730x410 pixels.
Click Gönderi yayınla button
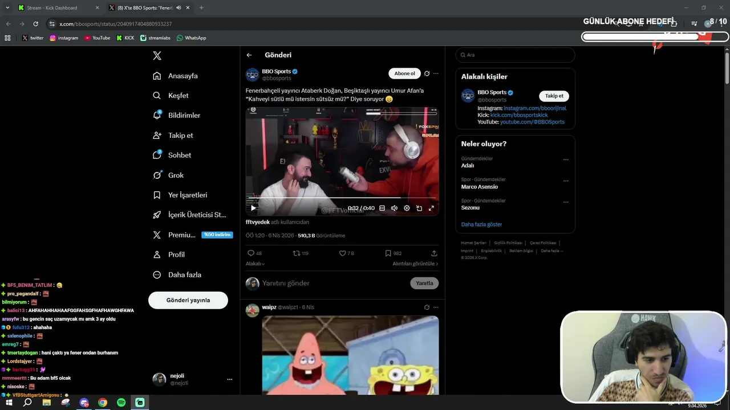coord(188,300)
